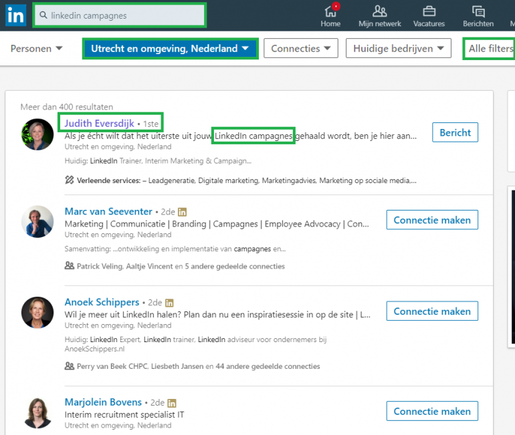Send Bericht to Judith Eversdijk
The width and height of the screenshot is (515, 435).
(455, 132)
